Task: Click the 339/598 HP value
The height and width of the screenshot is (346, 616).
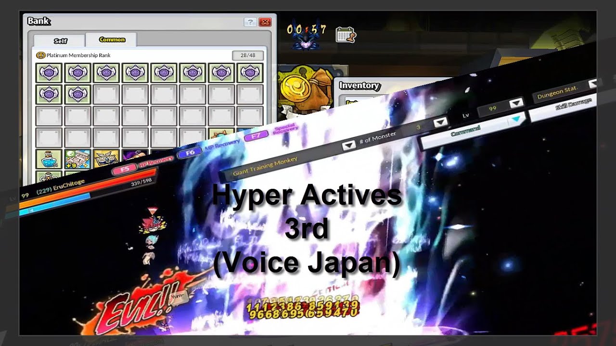Action: 141,182
